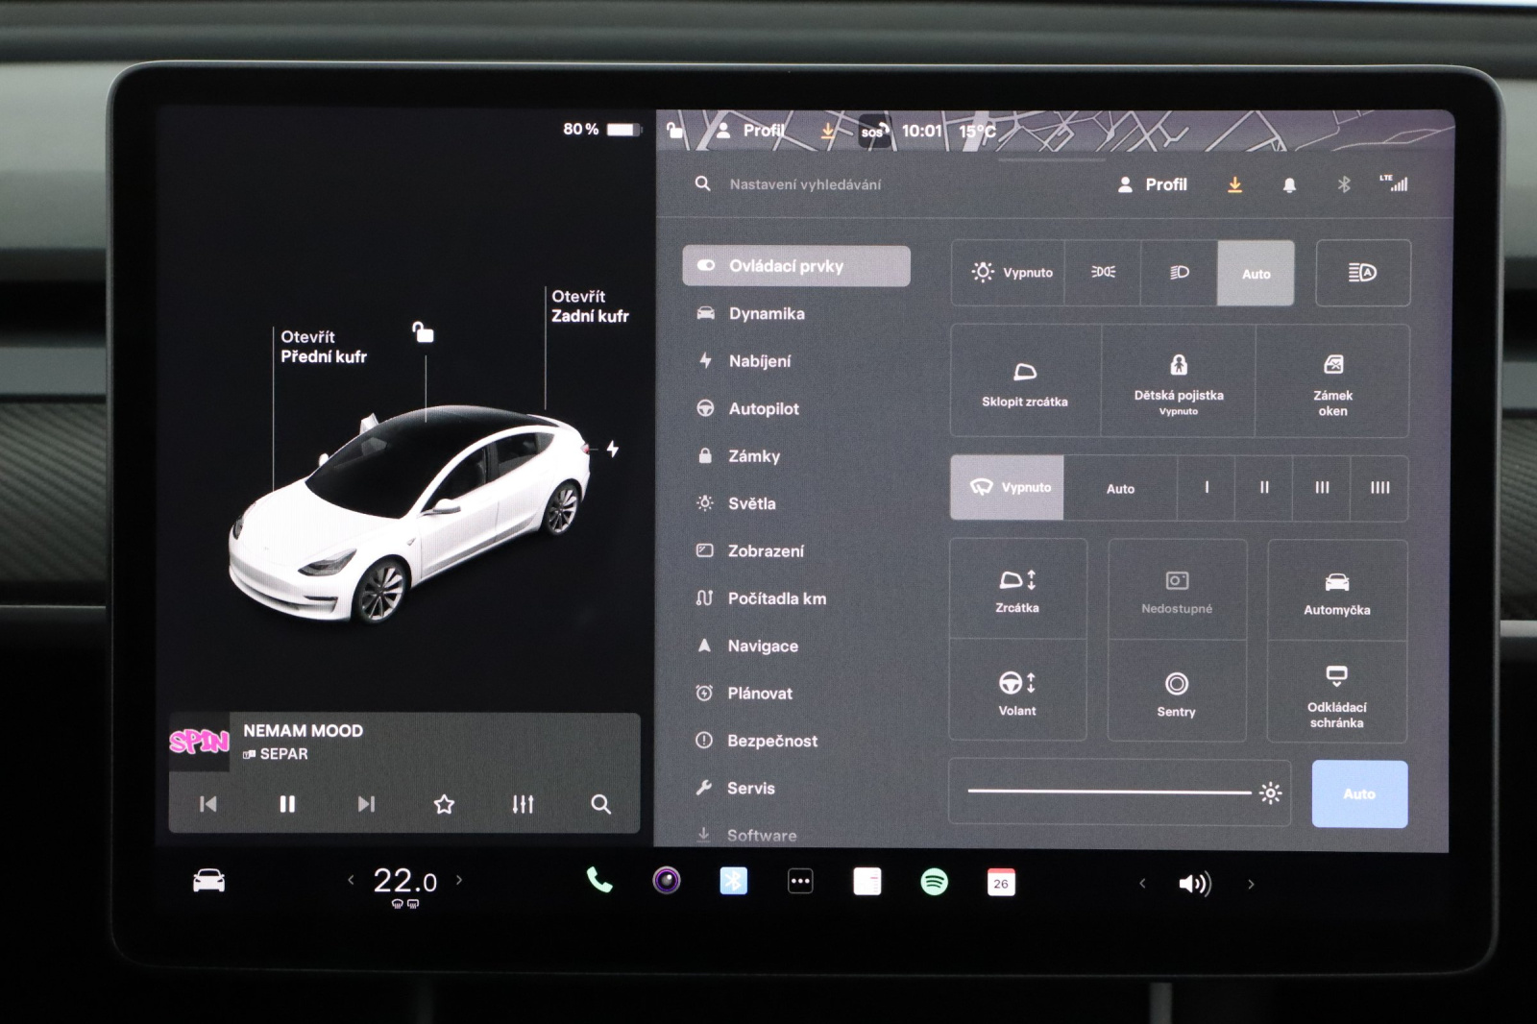Set headlights to Auto
Screen dimensions: 1537x1024
[1256, 274]
